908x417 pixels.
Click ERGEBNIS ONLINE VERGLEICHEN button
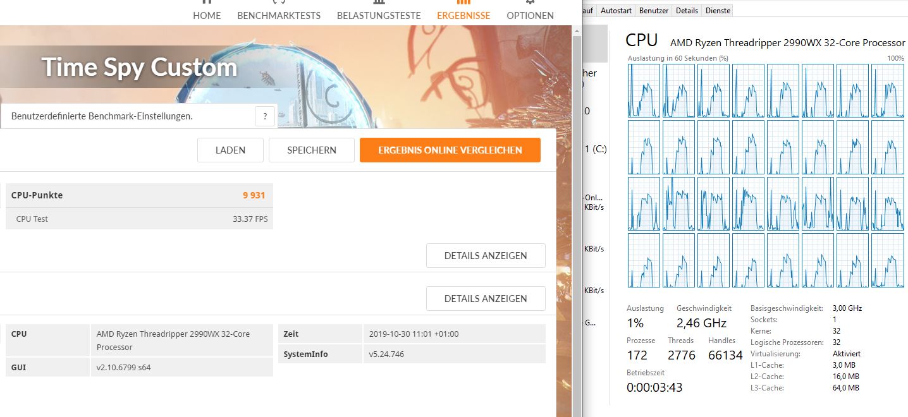pyautogui.click(x=450, y=150)
